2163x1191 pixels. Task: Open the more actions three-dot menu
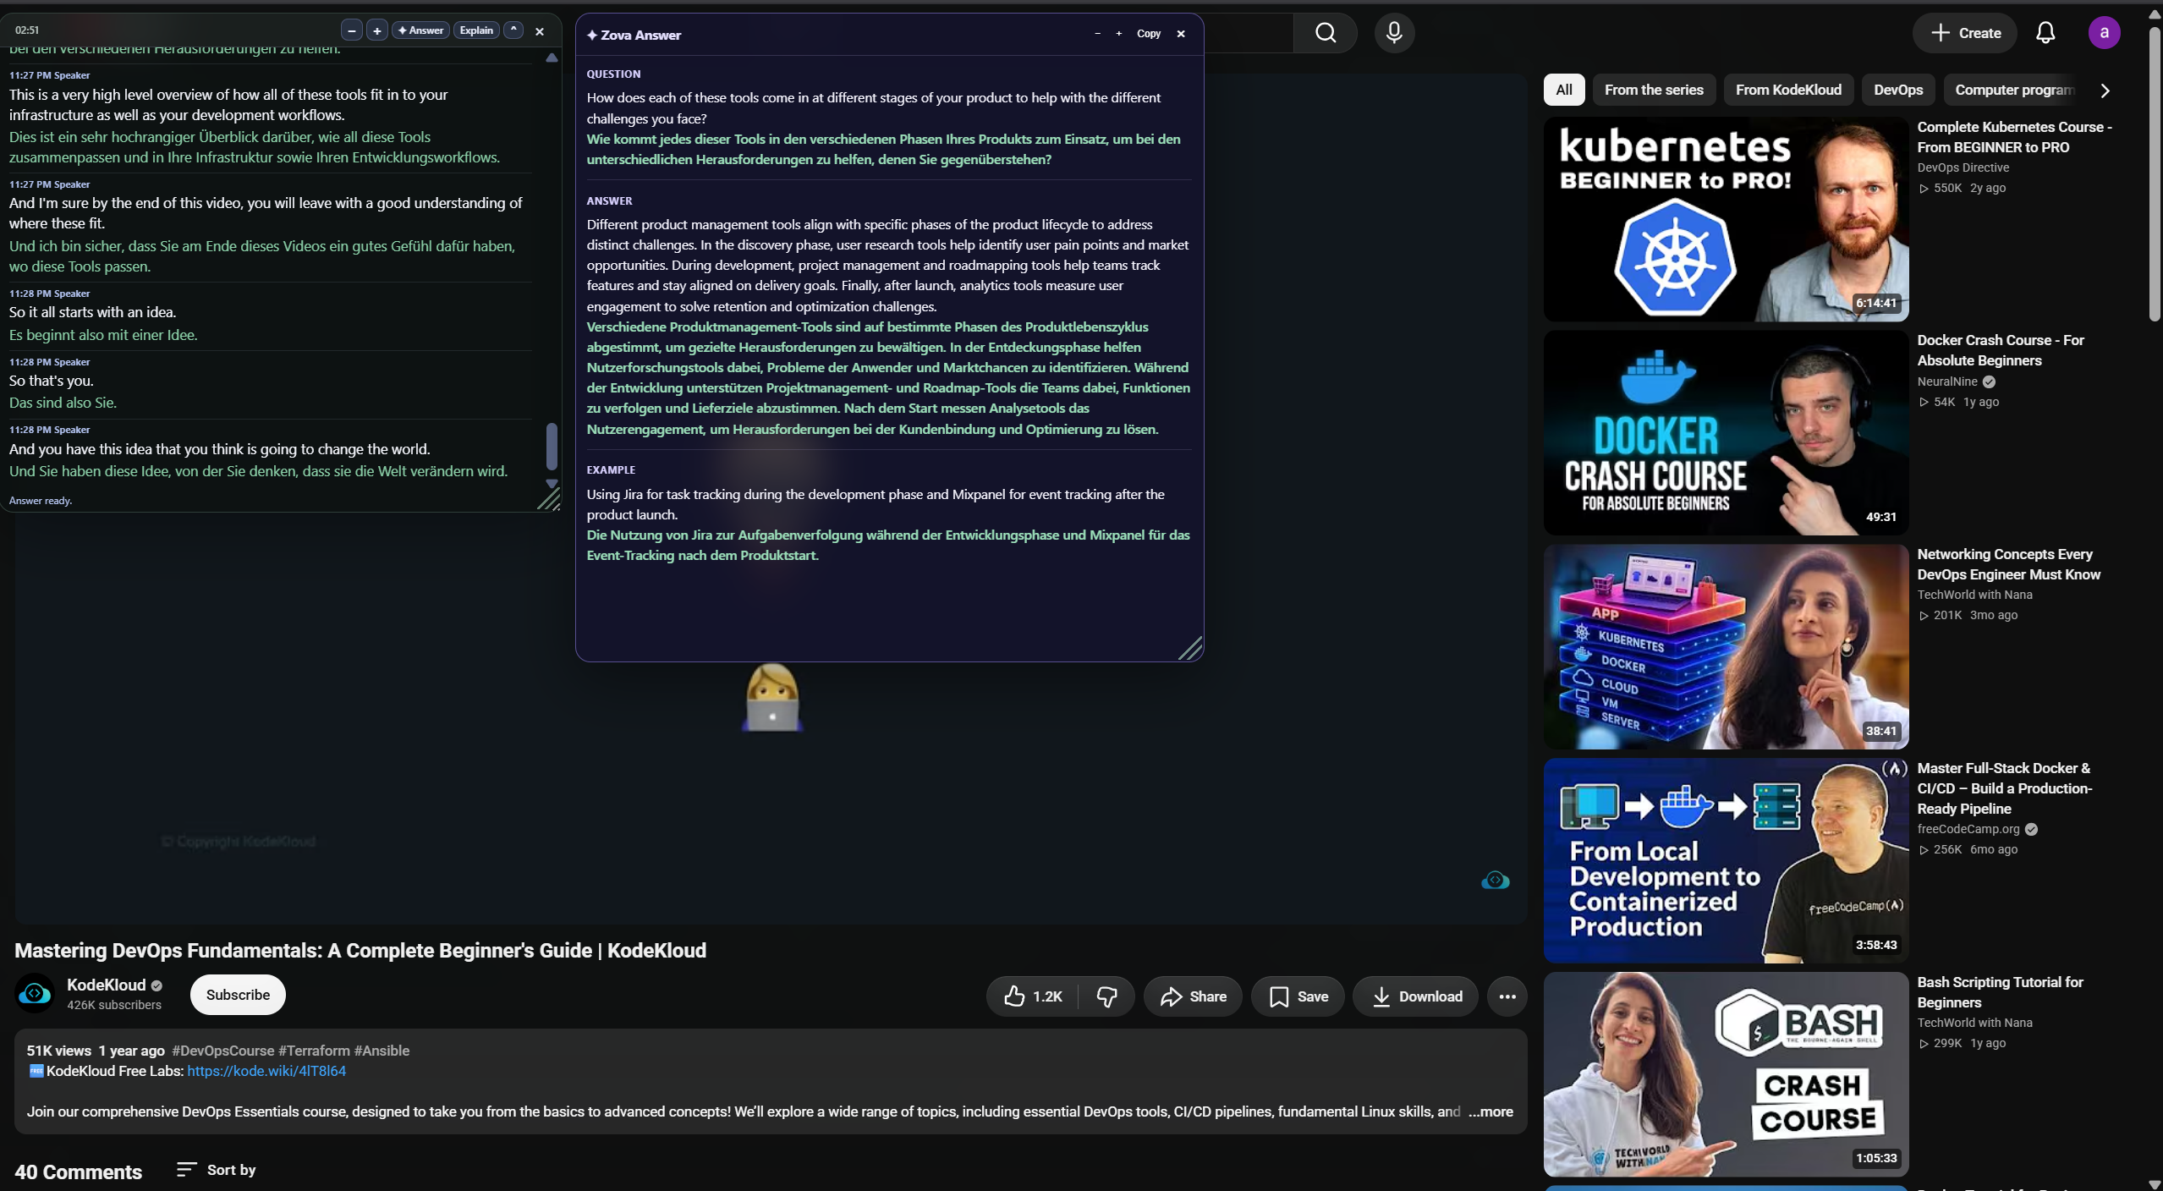1507,996
